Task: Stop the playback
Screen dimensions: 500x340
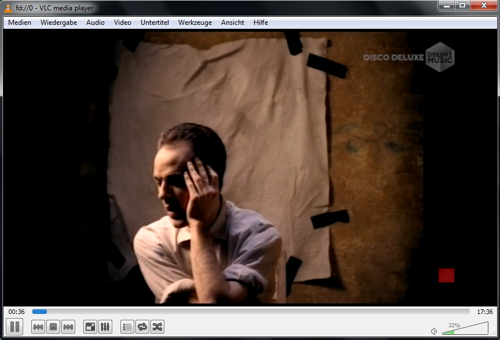Action: coord(53,327)
